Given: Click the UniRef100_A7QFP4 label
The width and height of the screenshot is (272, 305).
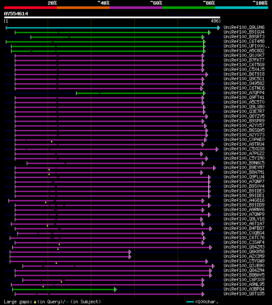Looking at the screenshot, I should [x=244, y=93].
